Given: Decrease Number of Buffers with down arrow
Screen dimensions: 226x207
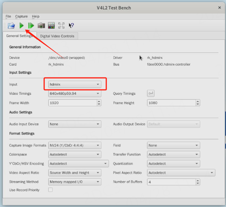Looking at the screenshot, I should (x=198, y=183).
